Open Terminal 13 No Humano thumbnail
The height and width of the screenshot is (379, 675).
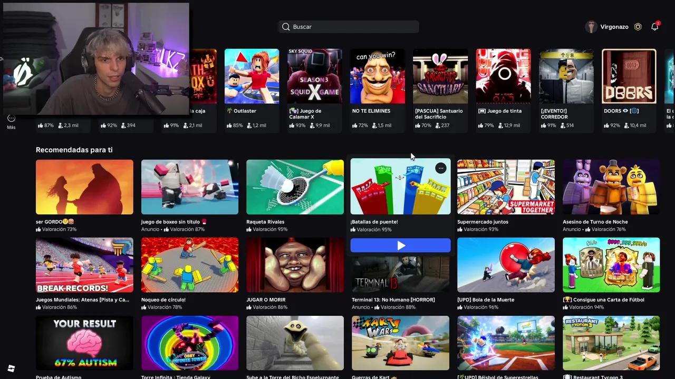pyautogui.click(x=401, y=274)
